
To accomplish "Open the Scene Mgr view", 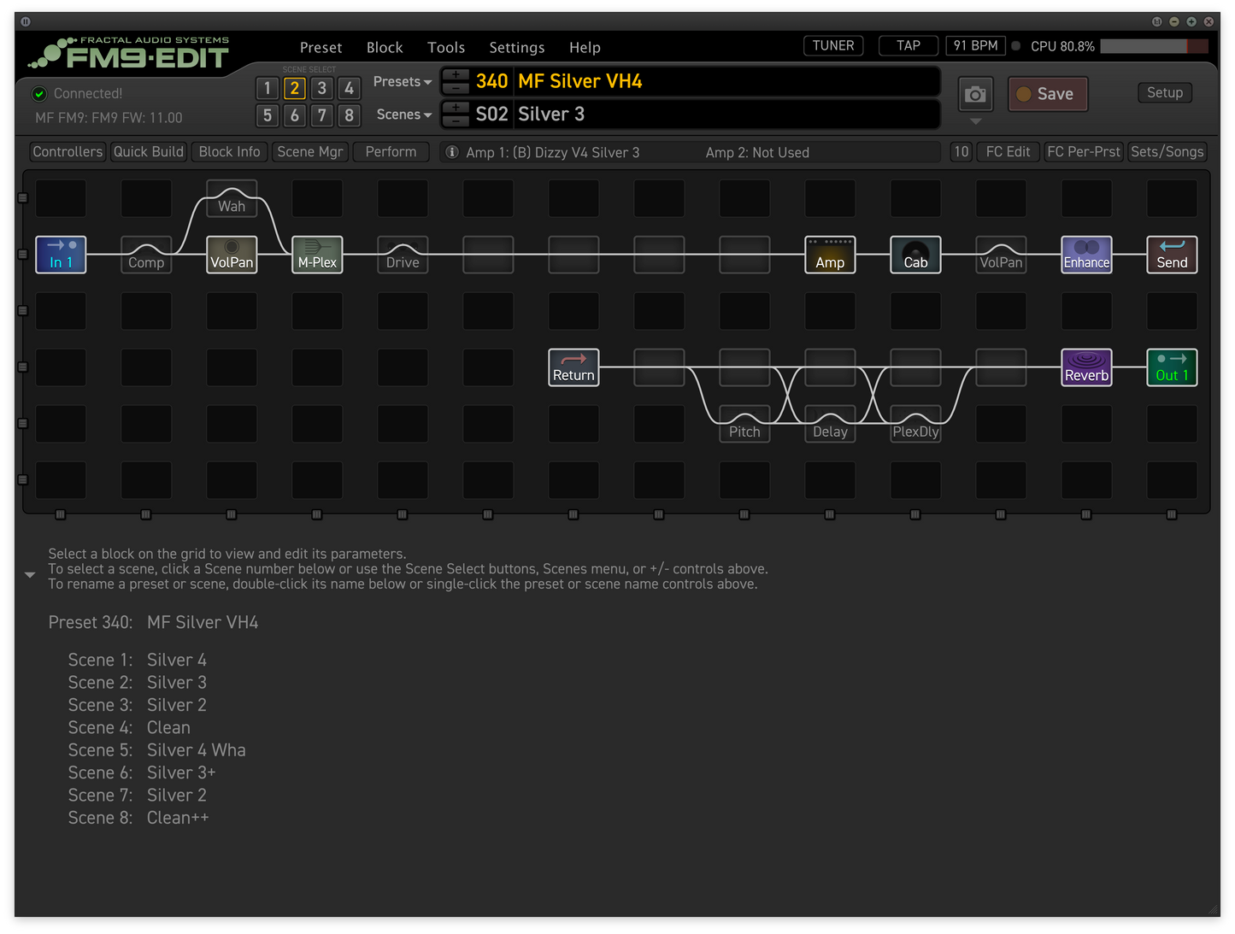I will tap(310, 152).
